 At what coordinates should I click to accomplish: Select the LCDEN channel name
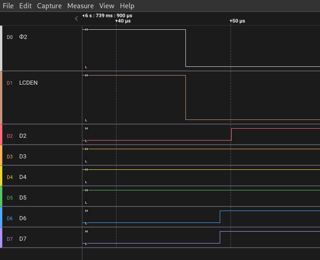(28, 83)
